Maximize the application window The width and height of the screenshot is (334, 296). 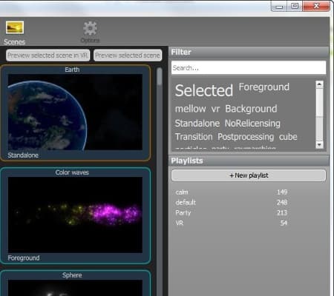click(x=295, y=7)
